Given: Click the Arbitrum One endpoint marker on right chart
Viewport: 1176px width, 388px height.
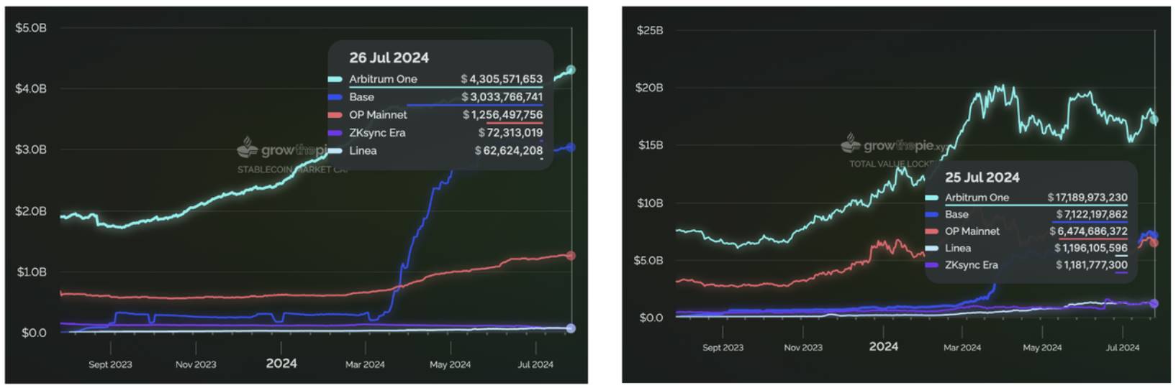Looking at the screenshot, I should click(x=1154, y=120).
